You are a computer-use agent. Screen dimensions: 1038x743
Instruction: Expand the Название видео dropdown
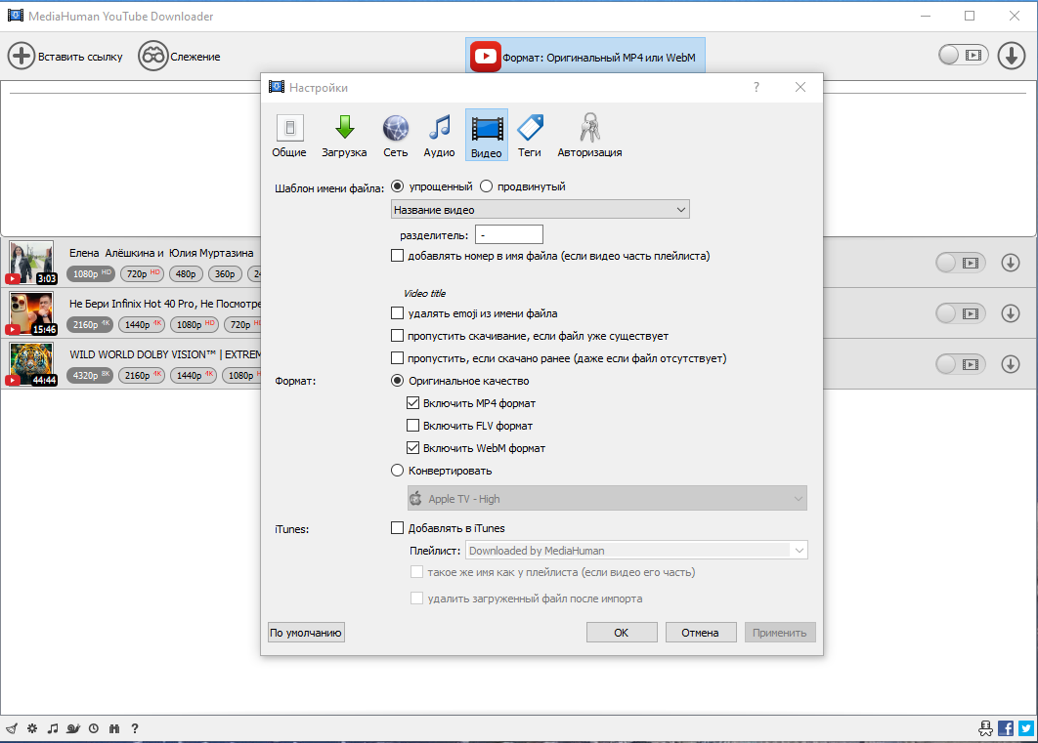[541, 210]
